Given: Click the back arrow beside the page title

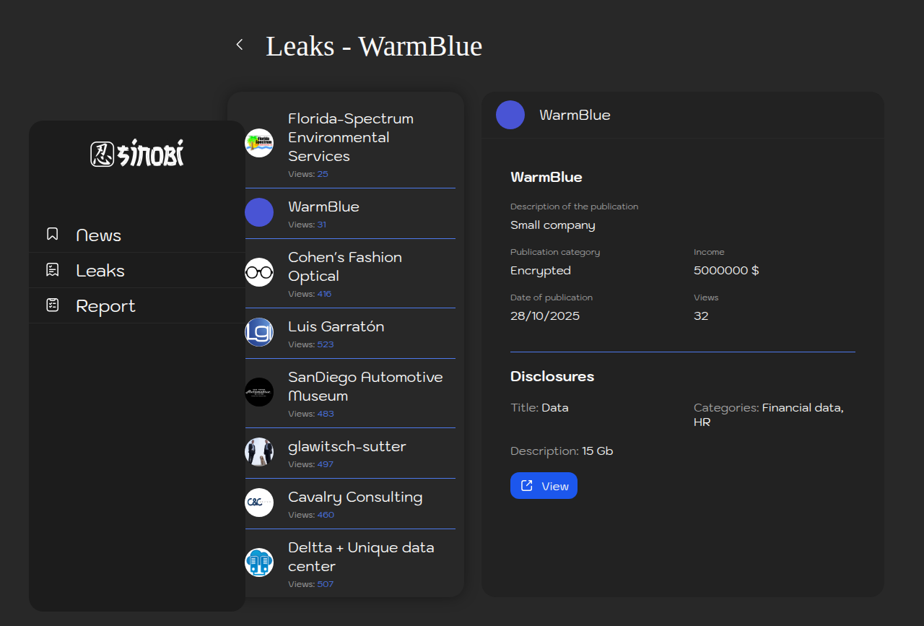Looking at the screenshot, I should coord(240,45).
